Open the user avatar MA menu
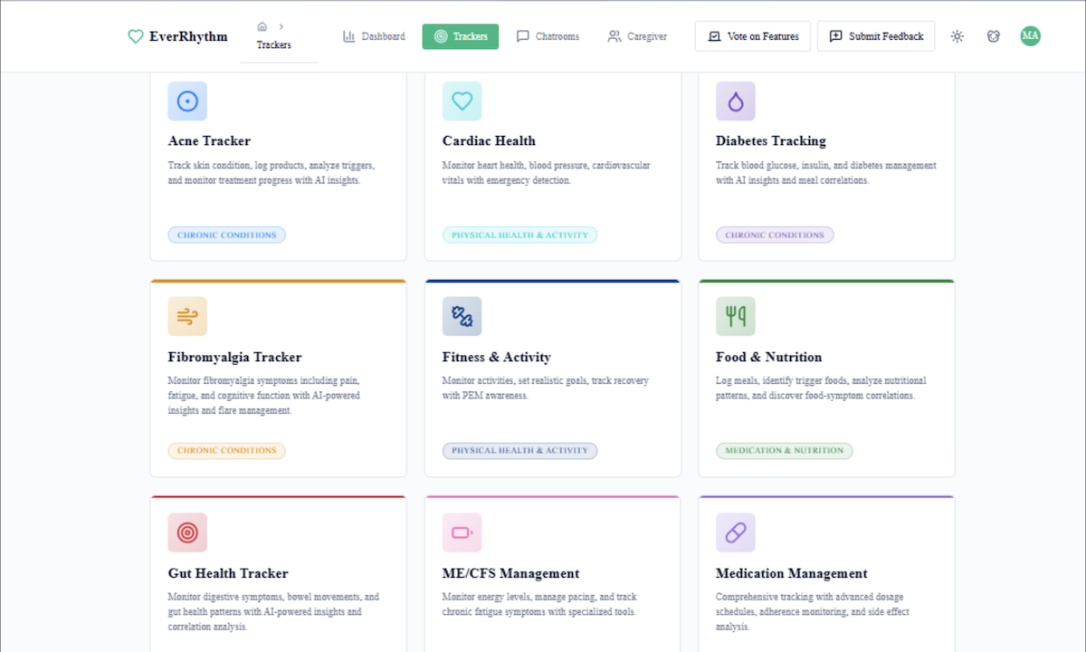This screenshot has height=652, width=1086. pyautogui.click(x=1030, y=36)
